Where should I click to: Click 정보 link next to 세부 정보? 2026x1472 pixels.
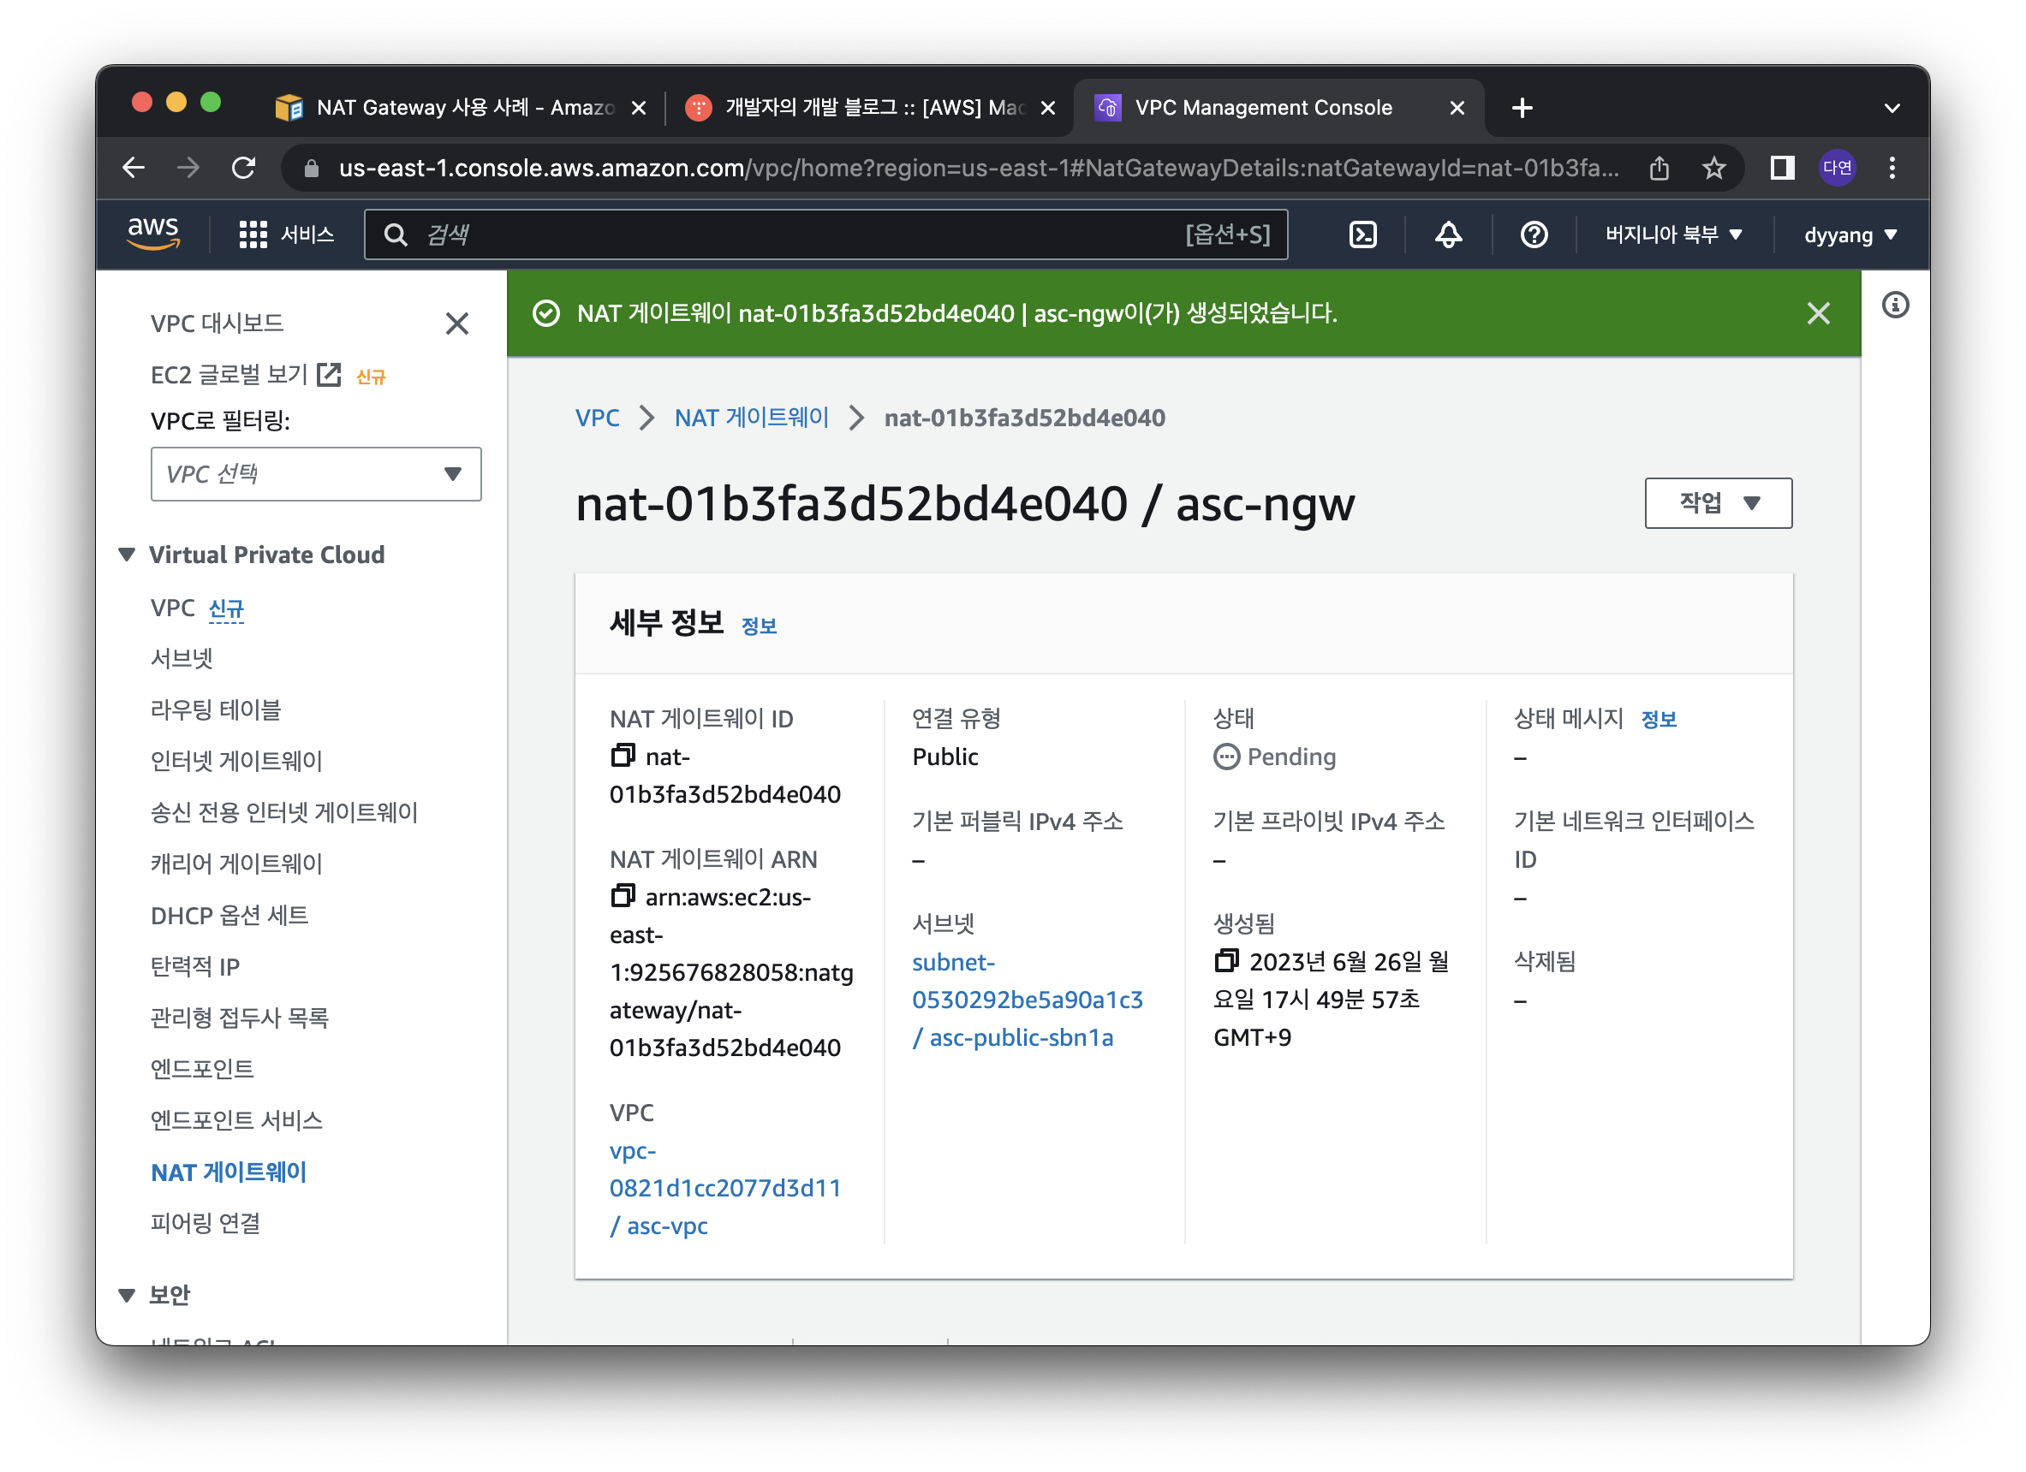(x=760, y=626)
